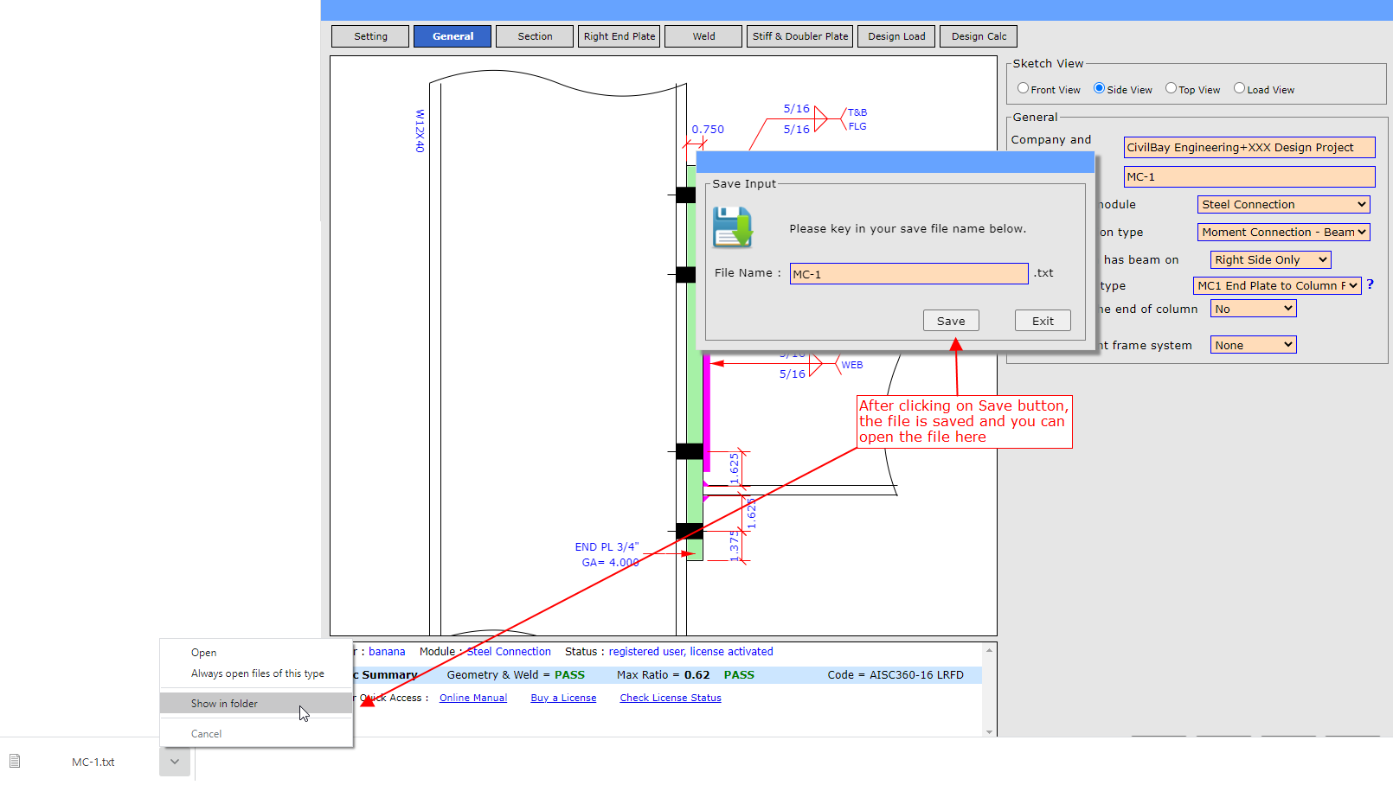Select the Front View radio button

tap(1023, 88)
